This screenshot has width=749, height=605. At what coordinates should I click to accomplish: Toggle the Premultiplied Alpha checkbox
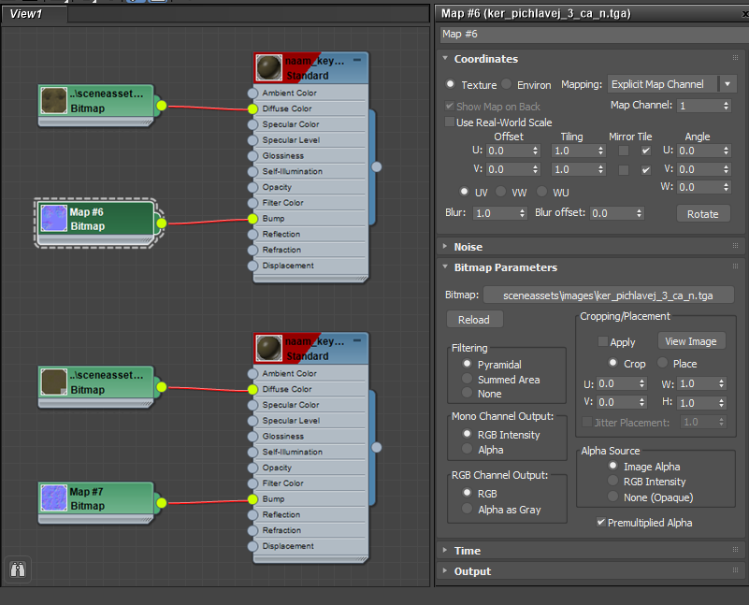click(601, 522)
